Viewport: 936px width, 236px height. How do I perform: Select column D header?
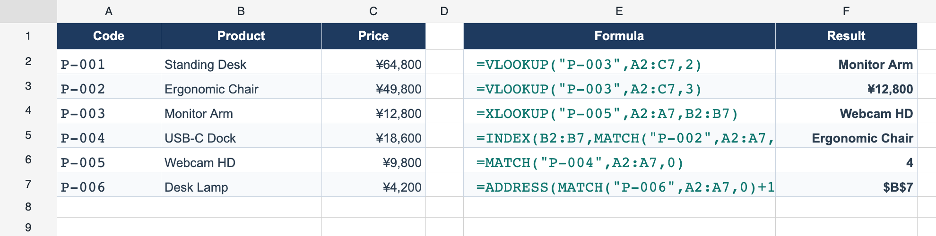pos(444,11)
